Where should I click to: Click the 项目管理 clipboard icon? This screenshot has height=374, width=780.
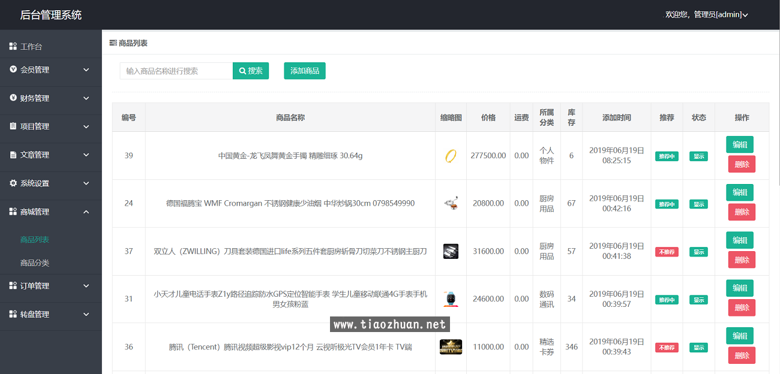13,126
